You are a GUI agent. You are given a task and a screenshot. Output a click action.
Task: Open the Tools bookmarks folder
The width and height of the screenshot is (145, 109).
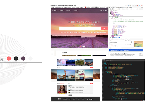point(69,7)
